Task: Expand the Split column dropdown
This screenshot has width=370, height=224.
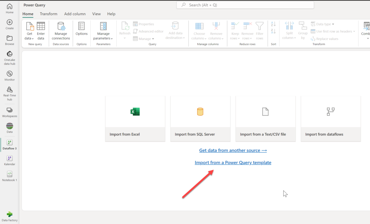Action: coord(295,38)
